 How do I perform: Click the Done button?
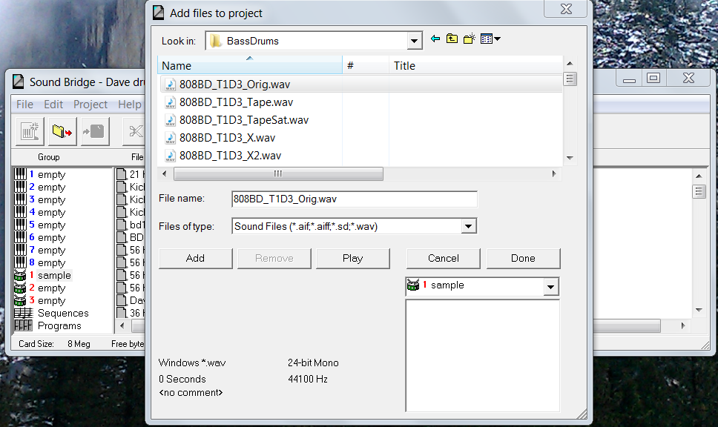pyautogui.click(x=523, y=258)
